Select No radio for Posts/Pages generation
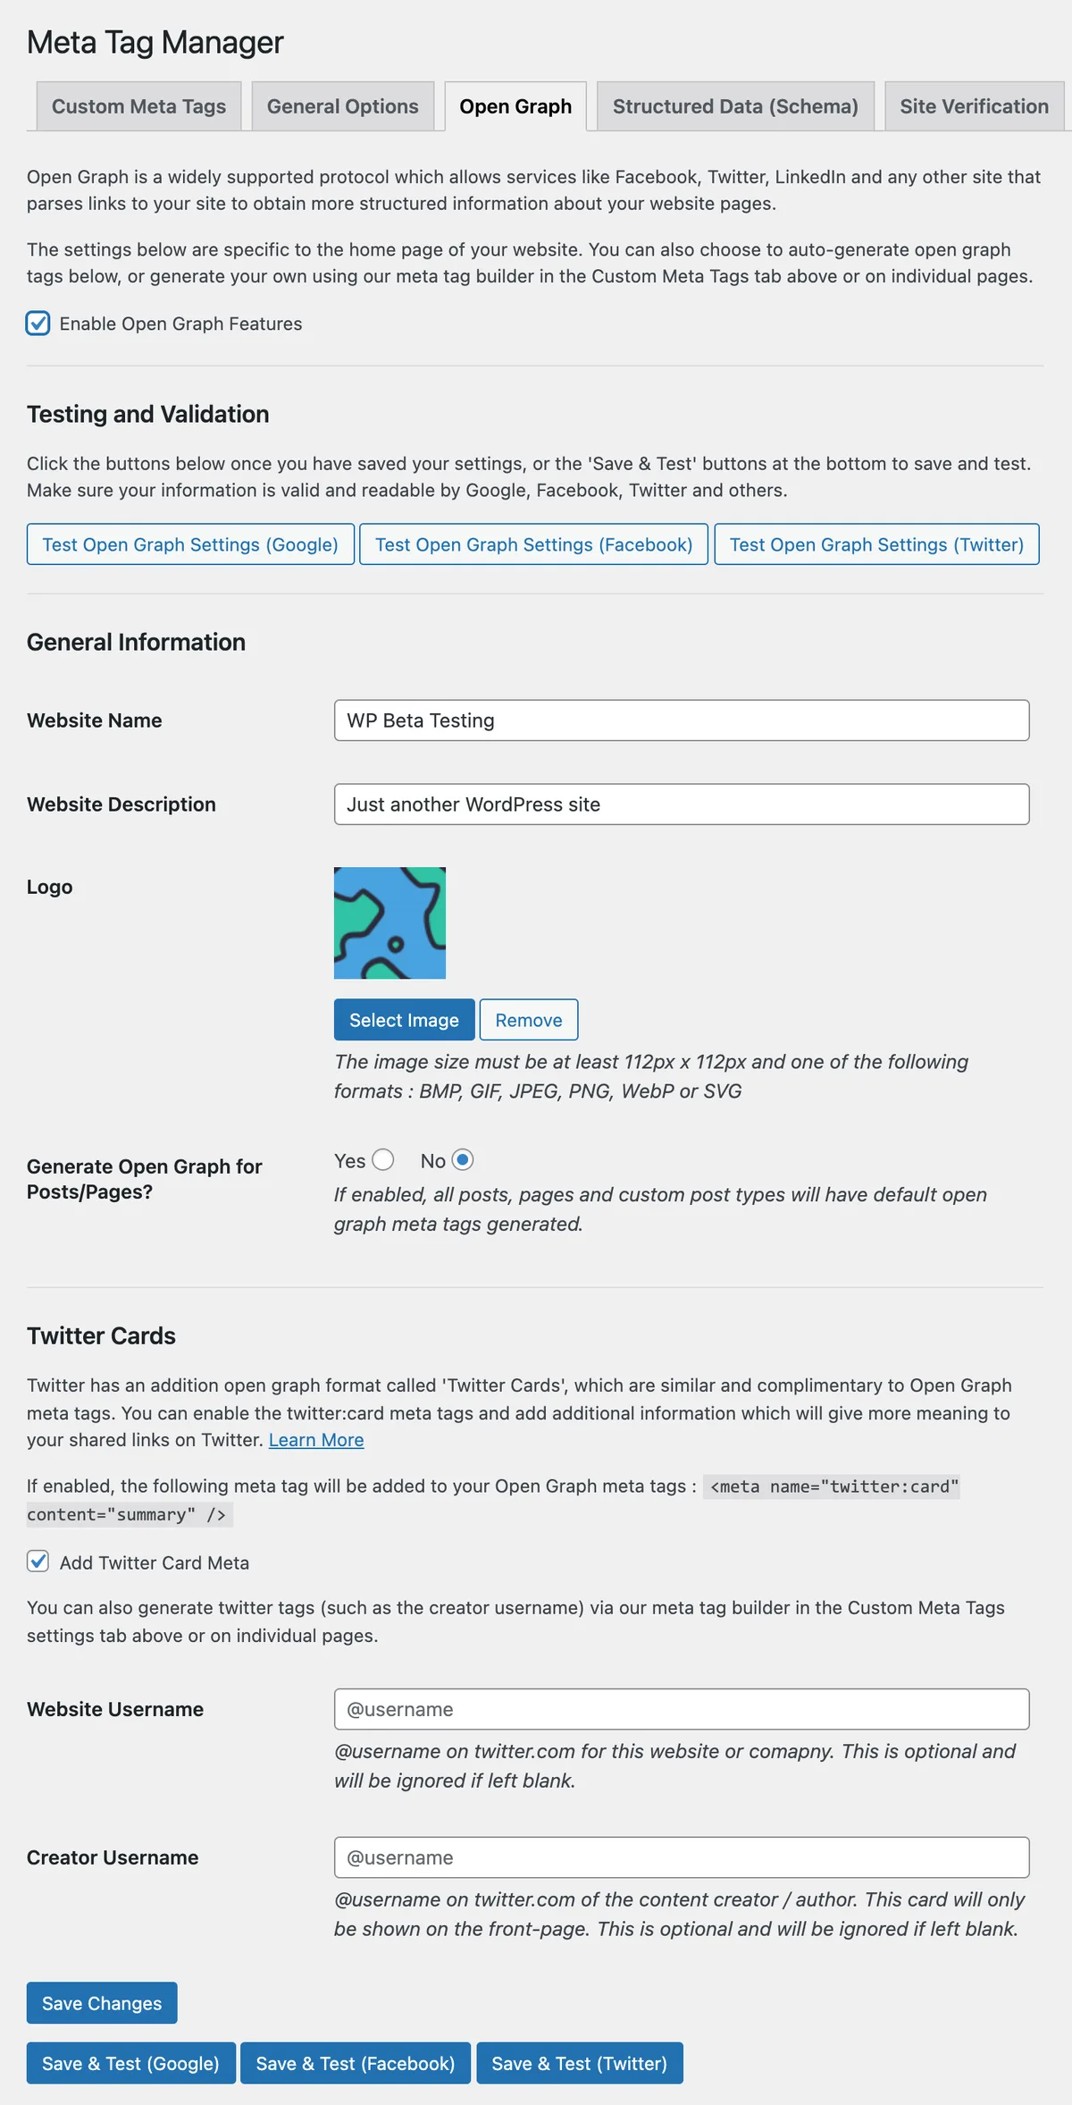This screenshot has width=1072, height=2105. pyautogui.click(x=462, y=1160)
